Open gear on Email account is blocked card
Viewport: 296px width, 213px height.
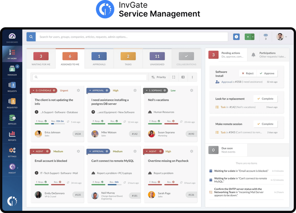click(78, 151)
